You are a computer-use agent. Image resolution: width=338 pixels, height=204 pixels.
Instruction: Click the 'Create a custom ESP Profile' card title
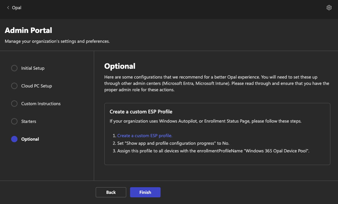(141, 112)
